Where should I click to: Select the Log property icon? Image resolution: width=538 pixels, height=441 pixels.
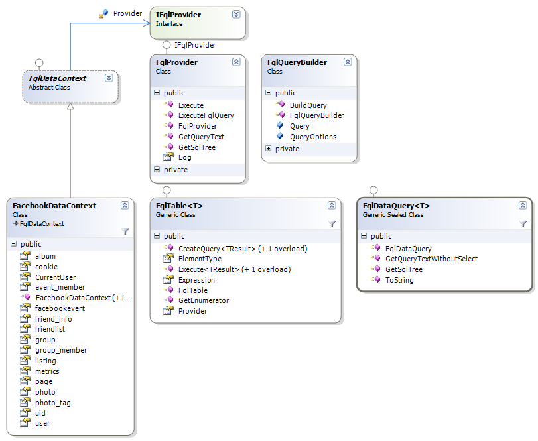pos(168,157)
